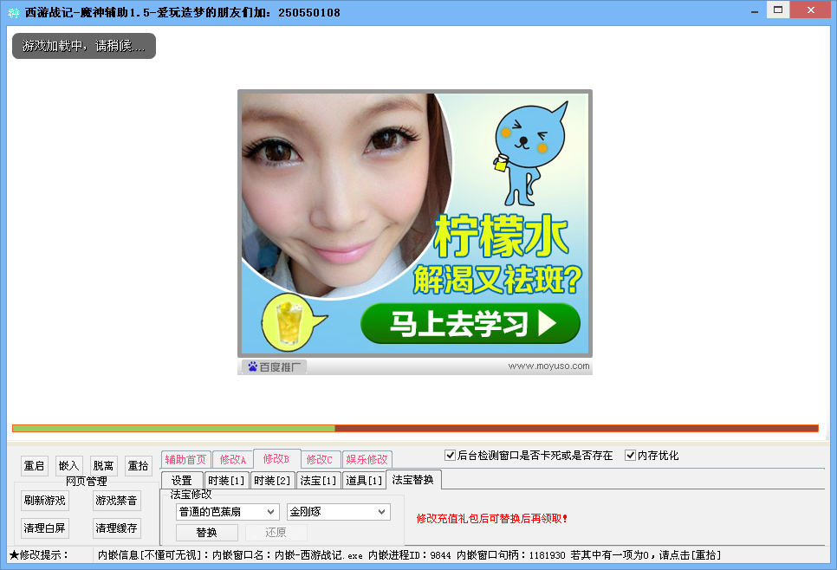837x570 pixels.
Task: Open the 时装[1] sub-tab
Action: click(x=226, y=480)
